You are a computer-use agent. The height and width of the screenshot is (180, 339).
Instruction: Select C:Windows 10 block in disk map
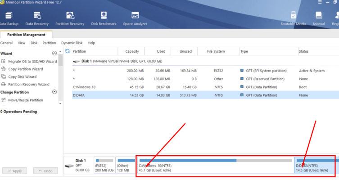coord(216,165)
